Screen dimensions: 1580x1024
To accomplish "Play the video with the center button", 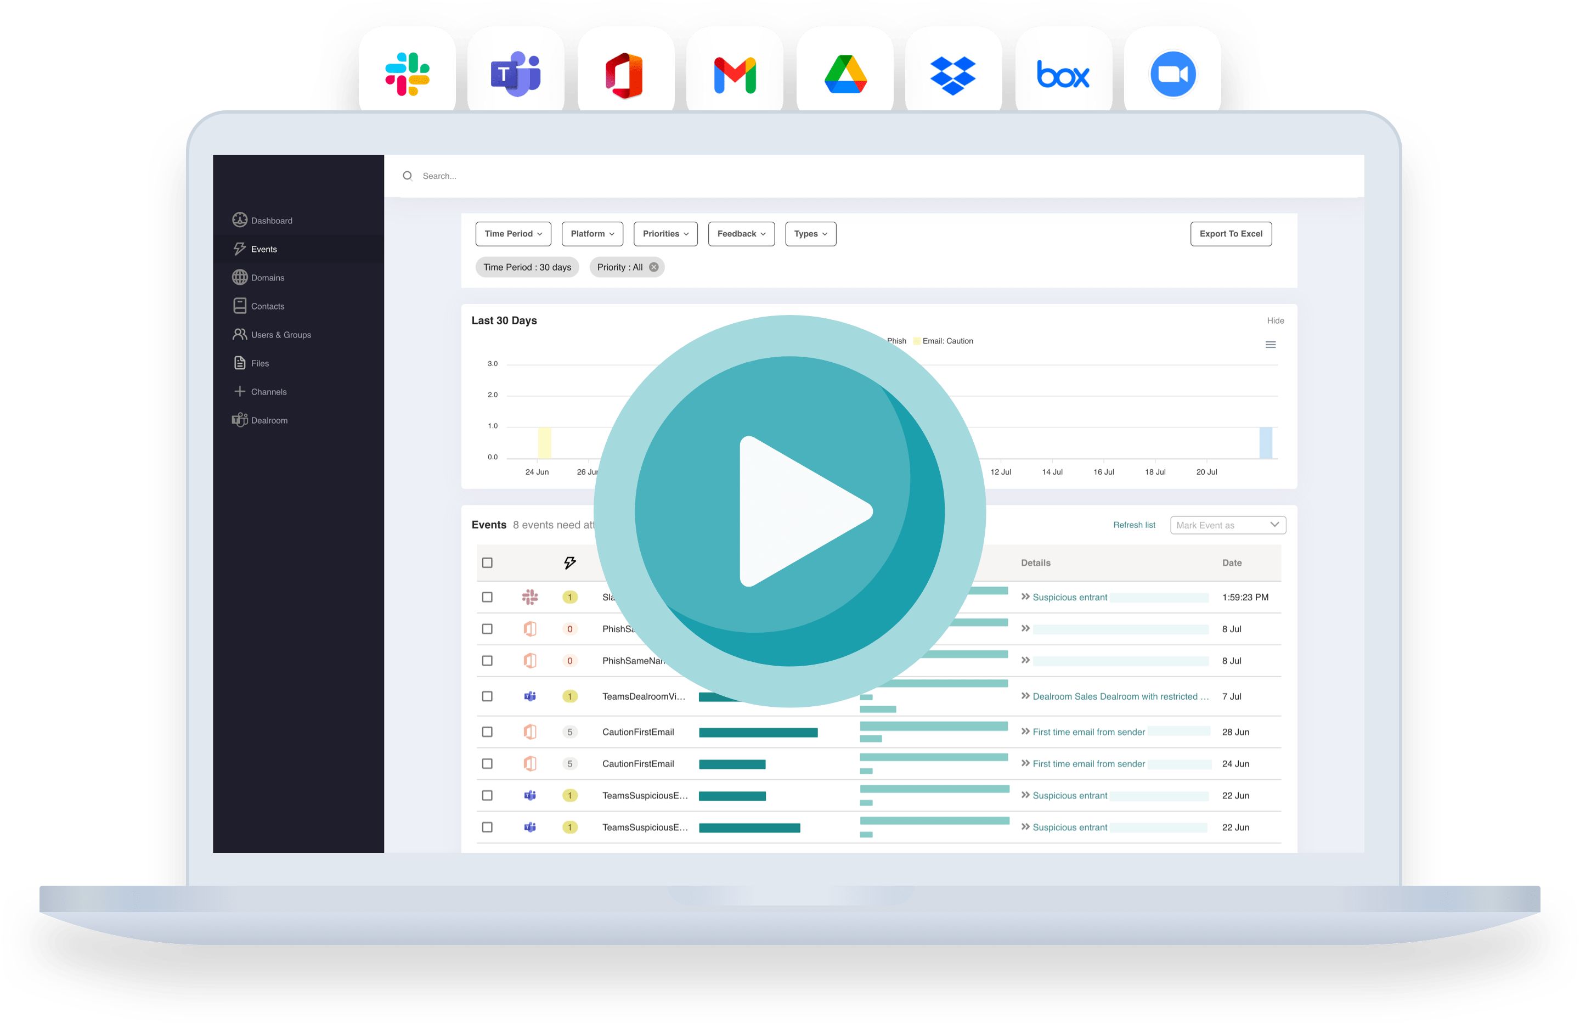I will (790, 511).
